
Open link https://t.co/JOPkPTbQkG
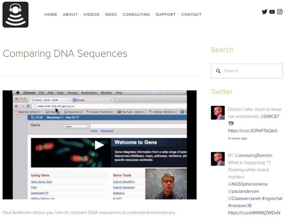tap(253, 131)
